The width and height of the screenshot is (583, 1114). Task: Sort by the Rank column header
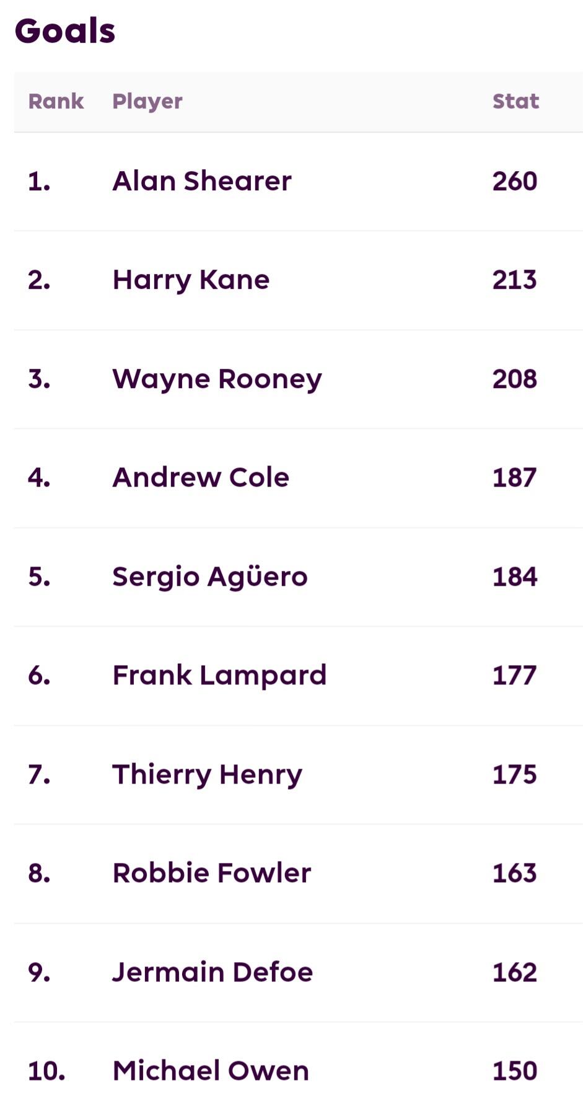[56, 101]
